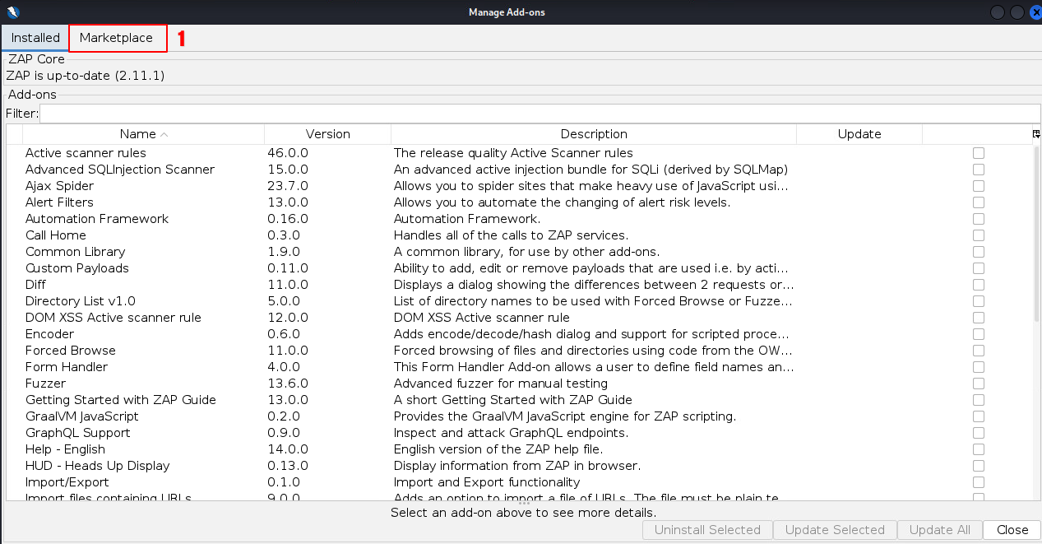Click the Name column sort arrow
Viewport: 1042px width, 544px height.
pyautogui.click(x=164, y=134)
